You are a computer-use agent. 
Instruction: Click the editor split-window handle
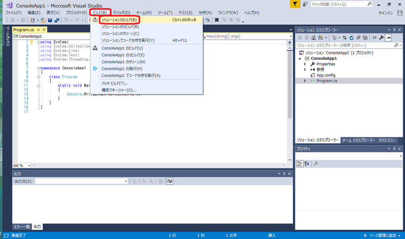point(290,42)
